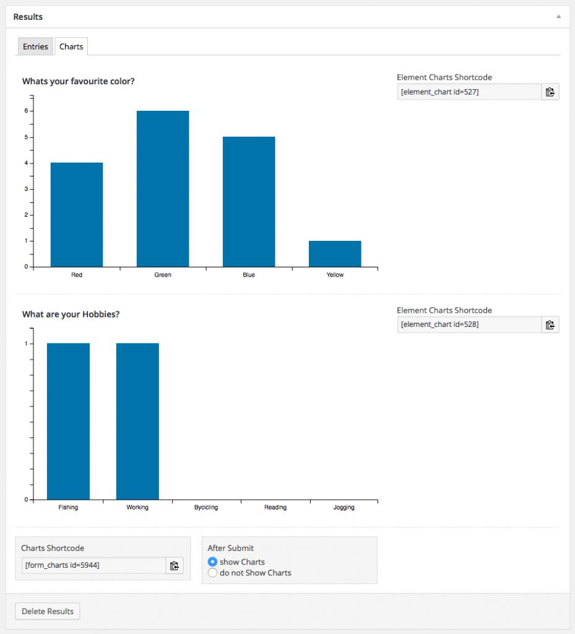Screen dimensions: 575x634
Task: Click the Fishing bar in Hobbies chart
Action: click(x=68, y=421)
